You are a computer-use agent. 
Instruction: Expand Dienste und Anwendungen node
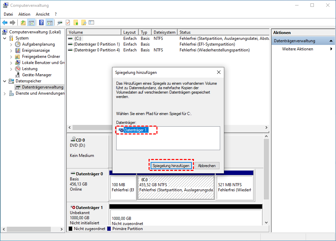(5, 93)
